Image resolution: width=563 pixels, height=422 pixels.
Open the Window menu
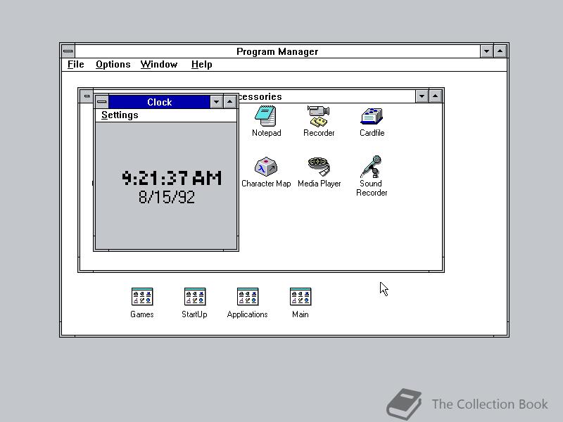pyautogui.click(x=159, y=65)
